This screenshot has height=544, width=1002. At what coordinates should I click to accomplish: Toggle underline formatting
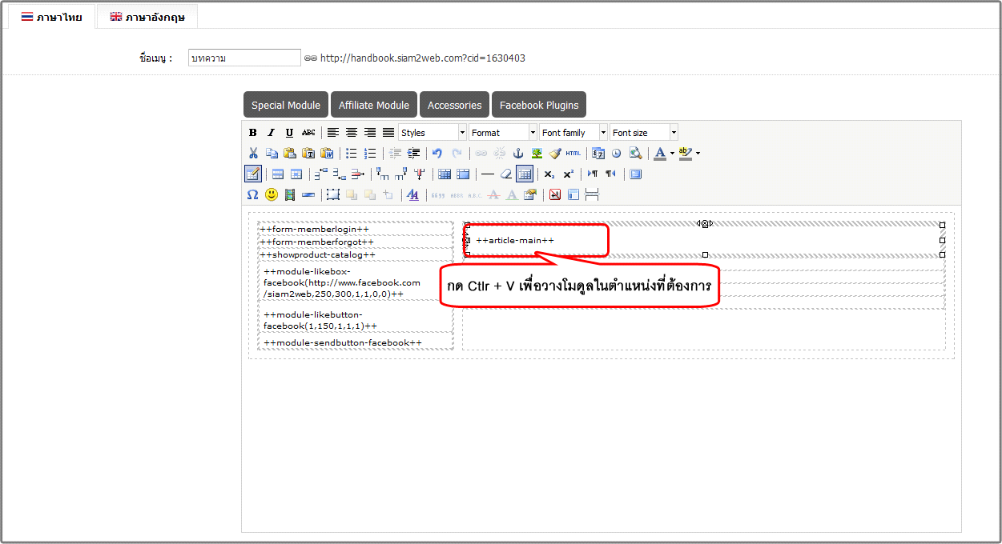(x=290, y=133)
